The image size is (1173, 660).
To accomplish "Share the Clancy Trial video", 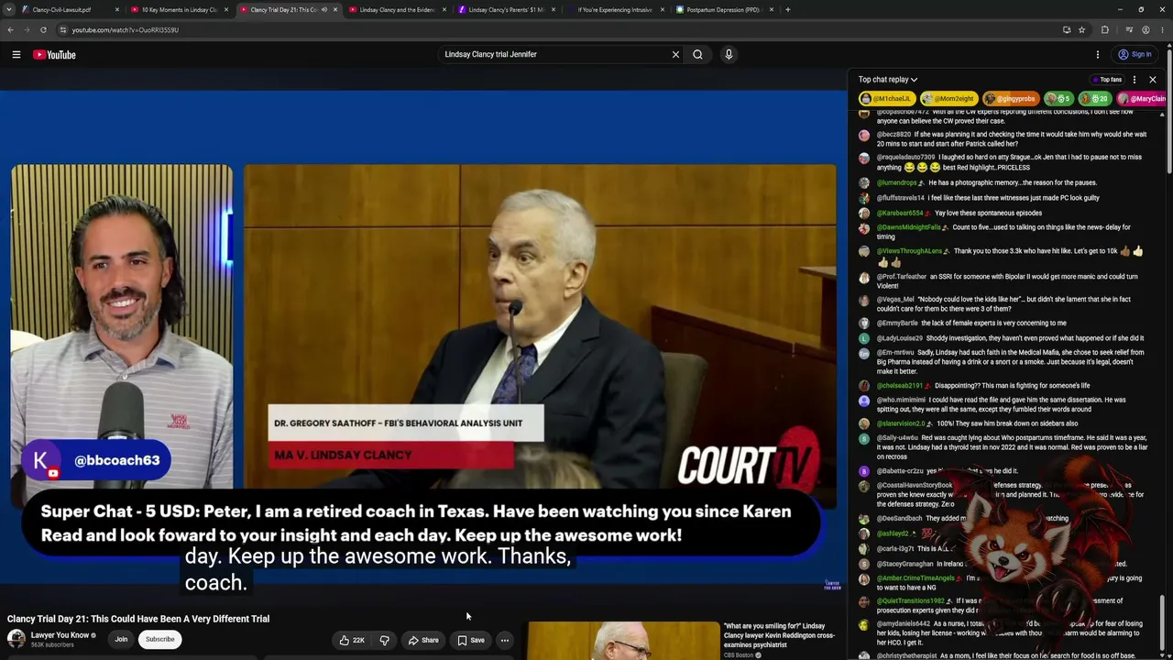I will [x=423, y=640].
